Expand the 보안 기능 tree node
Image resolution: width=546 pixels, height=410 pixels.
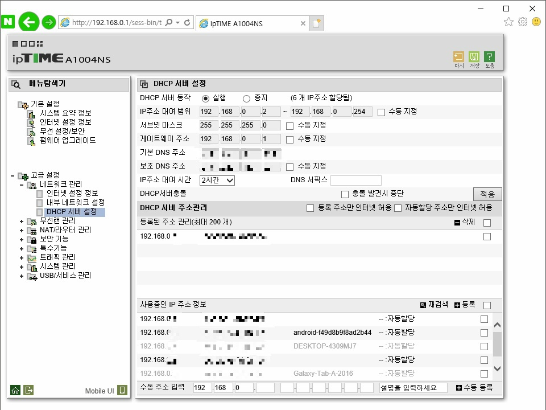pyautogui.click(x=22, y=240)
